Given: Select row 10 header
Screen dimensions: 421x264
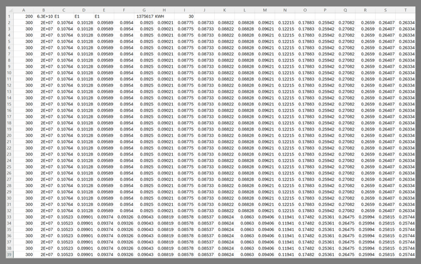Looking at the screenshot, I should click(x=9, y=73).
